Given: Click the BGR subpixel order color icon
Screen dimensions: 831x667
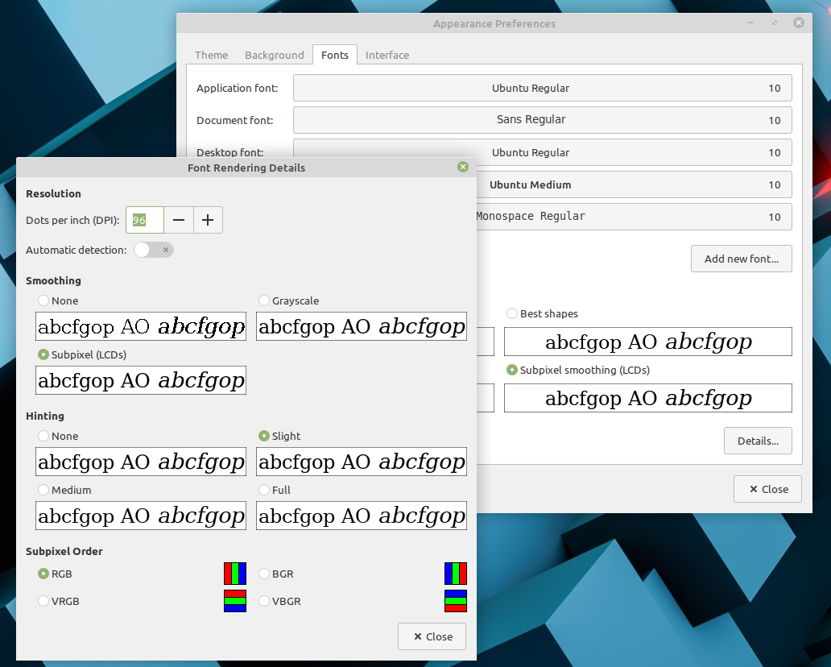Looking at the screenshot, I should point(456,574).
